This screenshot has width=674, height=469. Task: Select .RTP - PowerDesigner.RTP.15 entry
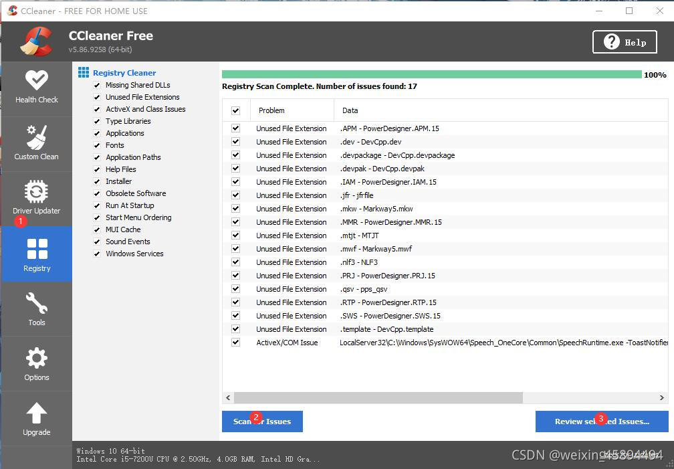pos(388,302)
